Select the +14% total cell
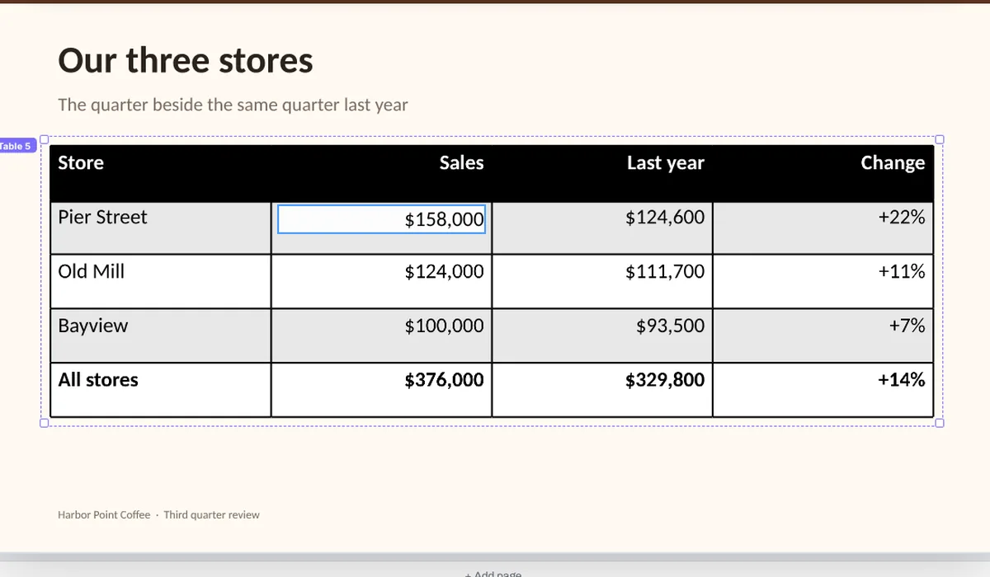Screen dimensions: 990x577 click(x=823, y=390)
